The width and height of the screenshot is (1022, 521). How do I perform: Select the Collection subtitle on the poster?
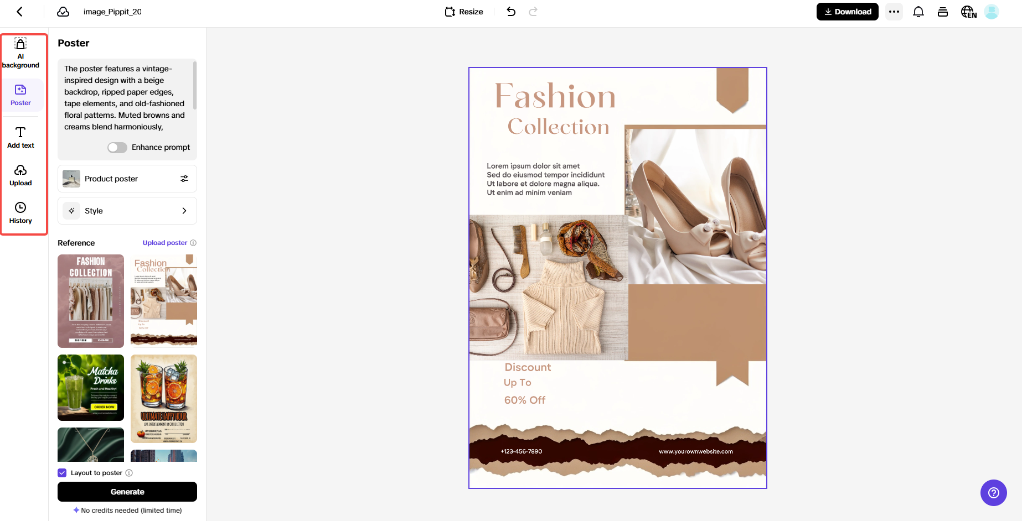pos(558,127)
